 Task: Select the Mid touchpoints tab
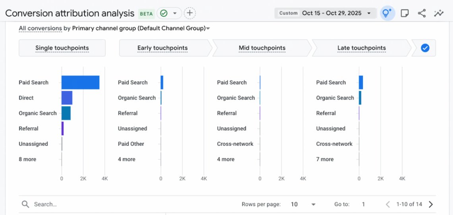[x=262, y=48]
